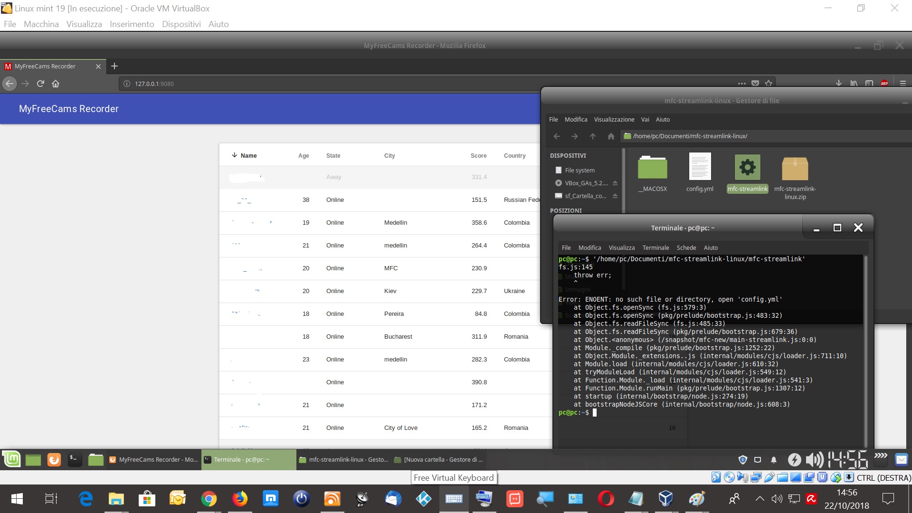Viewport: 912px width, 513px height.
Task: Click home folder icon in file manager
Action: click(x=611, y=136)
